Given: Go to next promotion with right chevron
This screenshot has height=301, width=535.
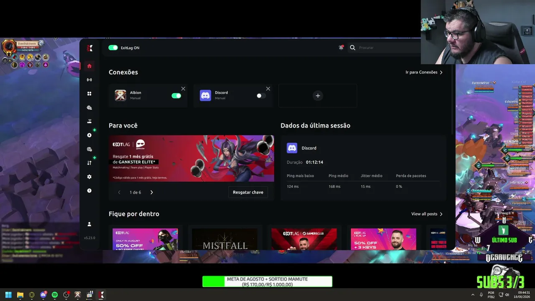Looking at the screenshot, I should tap(152, 192).
